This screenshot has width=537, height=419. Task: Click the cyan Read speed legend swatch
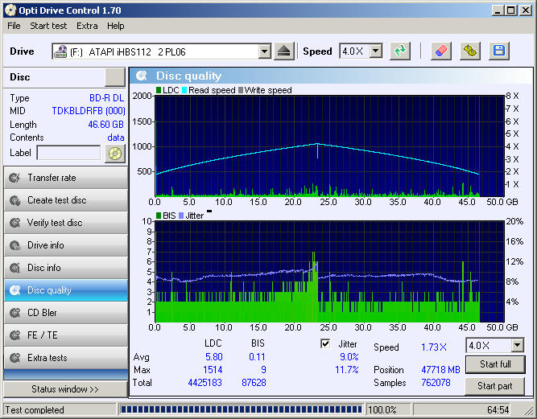[184, 90]
